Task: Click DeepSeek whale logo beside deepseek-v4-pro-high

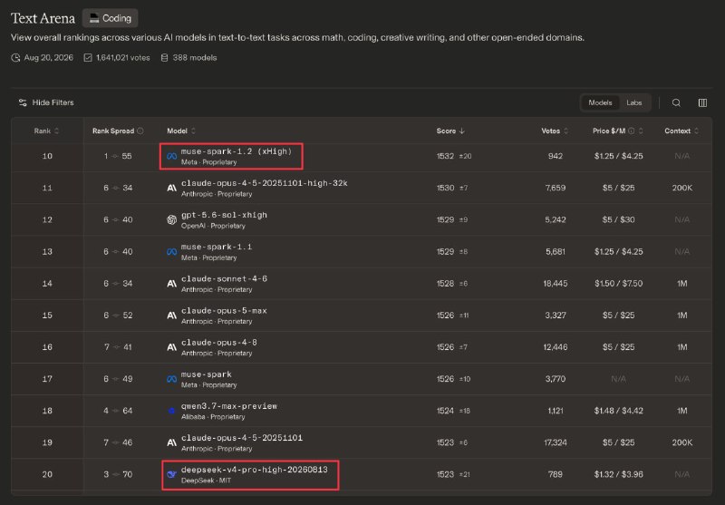Action: coord(171,474)
